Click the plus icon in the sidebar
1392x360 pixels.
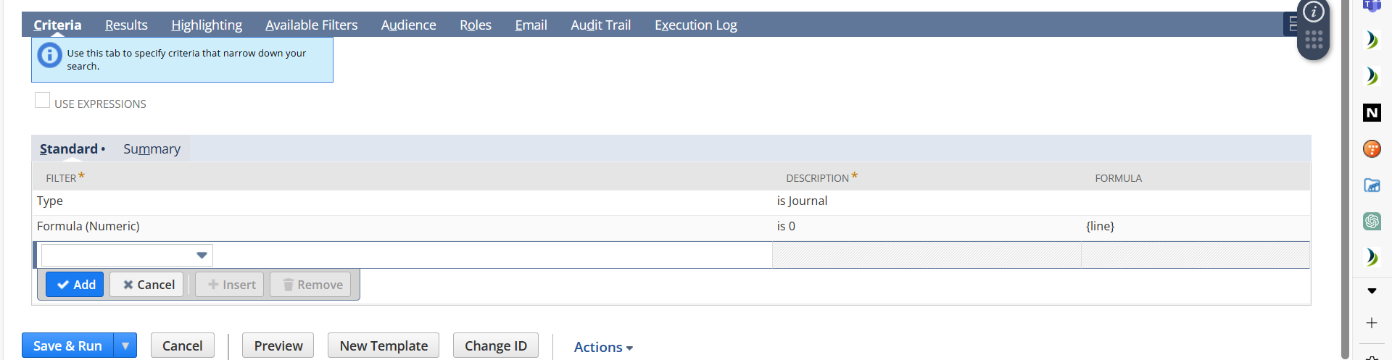(1372, 323)
